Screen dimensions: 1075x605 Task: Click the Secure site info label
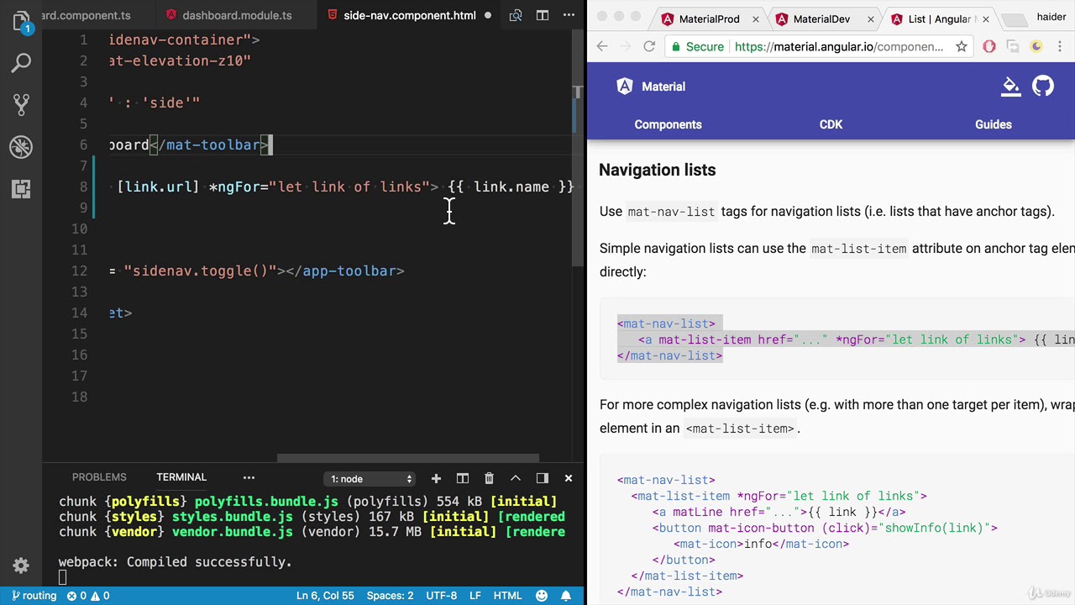(x=696, y=46)
